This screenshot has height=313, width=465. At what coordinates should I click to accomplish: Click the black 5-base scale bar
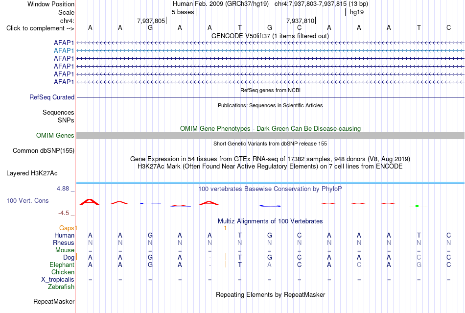coord(271,12)
